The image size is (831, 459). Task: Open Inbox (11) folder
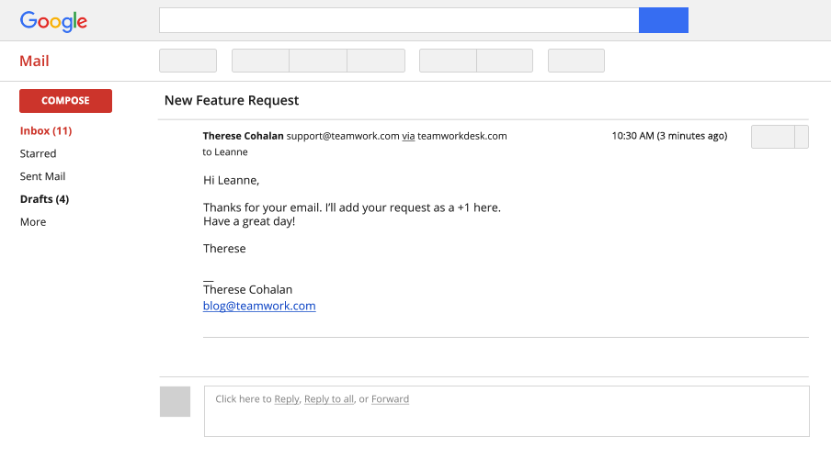[46, 130]
